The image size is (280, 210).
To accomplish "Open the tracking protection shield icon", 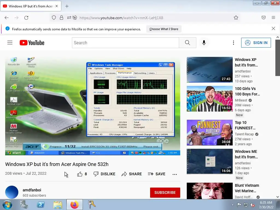I will coord(54,18).
